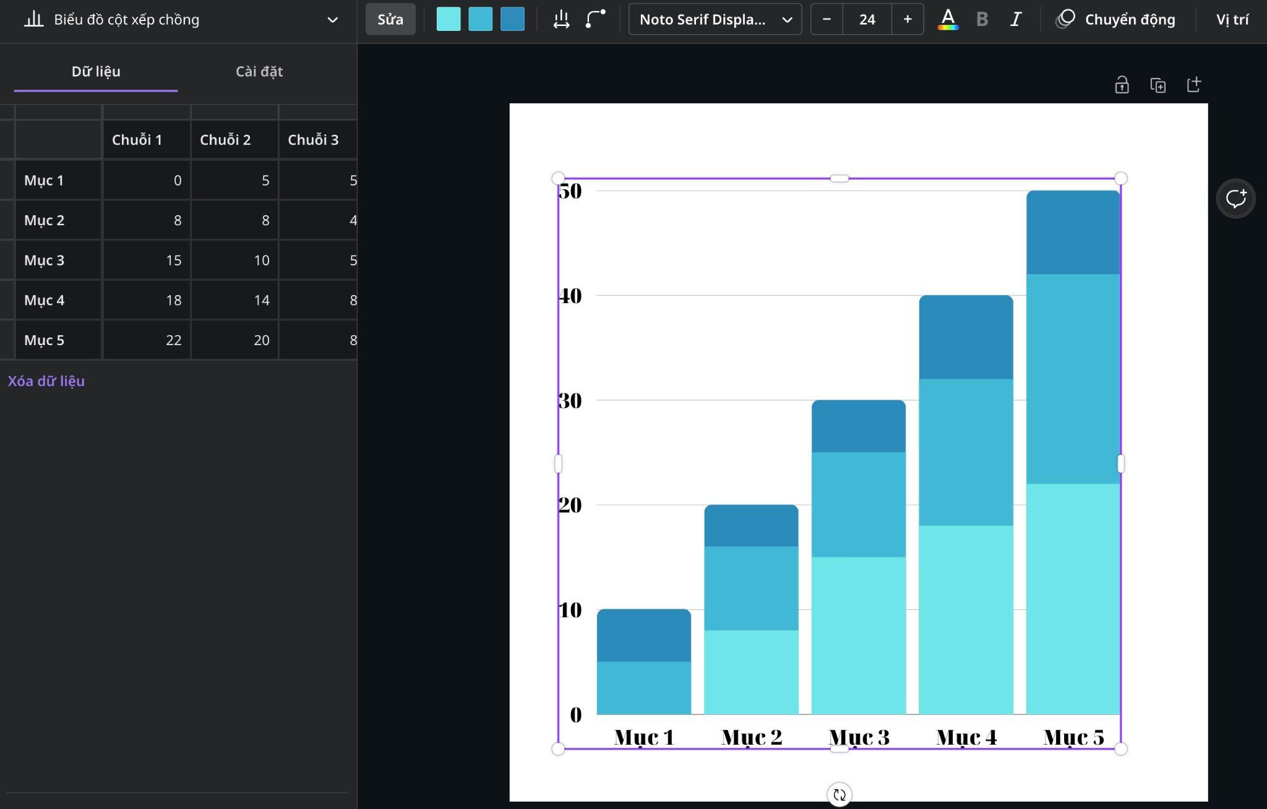Image resolution: width=1267 pixels, height=809 pixels.
Task: Switch to the Dữ liệu tab
Action: tap(96, 71)
